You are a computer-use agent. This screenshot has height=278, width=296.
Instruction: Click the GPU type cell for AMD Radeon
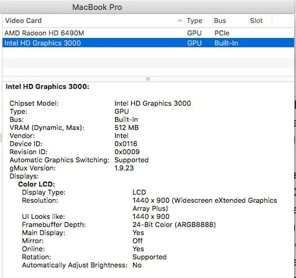coord(194,33)
